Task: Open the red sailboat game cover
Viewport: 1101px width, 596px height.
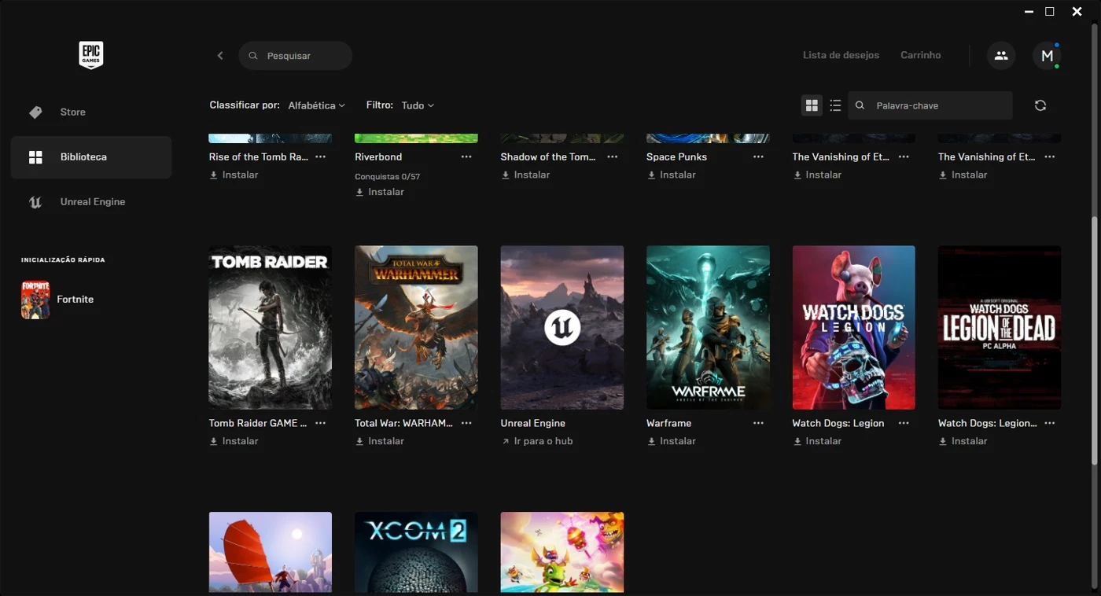Action: click(x=271, y=553)
